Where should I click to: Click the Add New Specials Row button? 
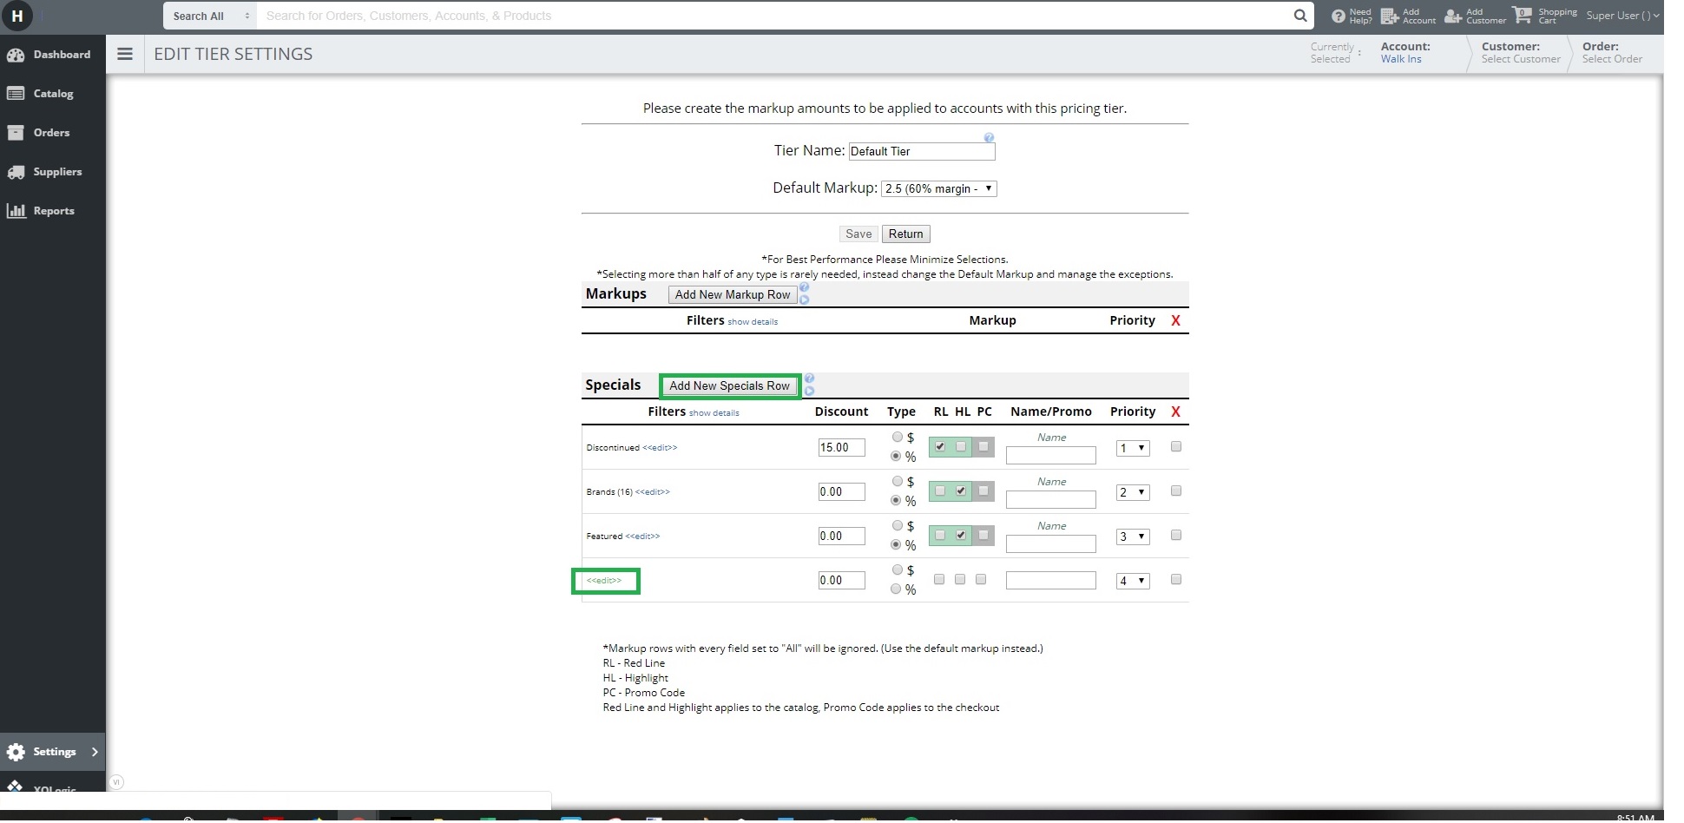(x=730, y=386)
